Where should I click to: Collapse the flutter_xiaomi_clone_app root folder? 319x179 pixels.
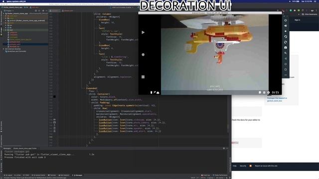(x=3, y=13)
